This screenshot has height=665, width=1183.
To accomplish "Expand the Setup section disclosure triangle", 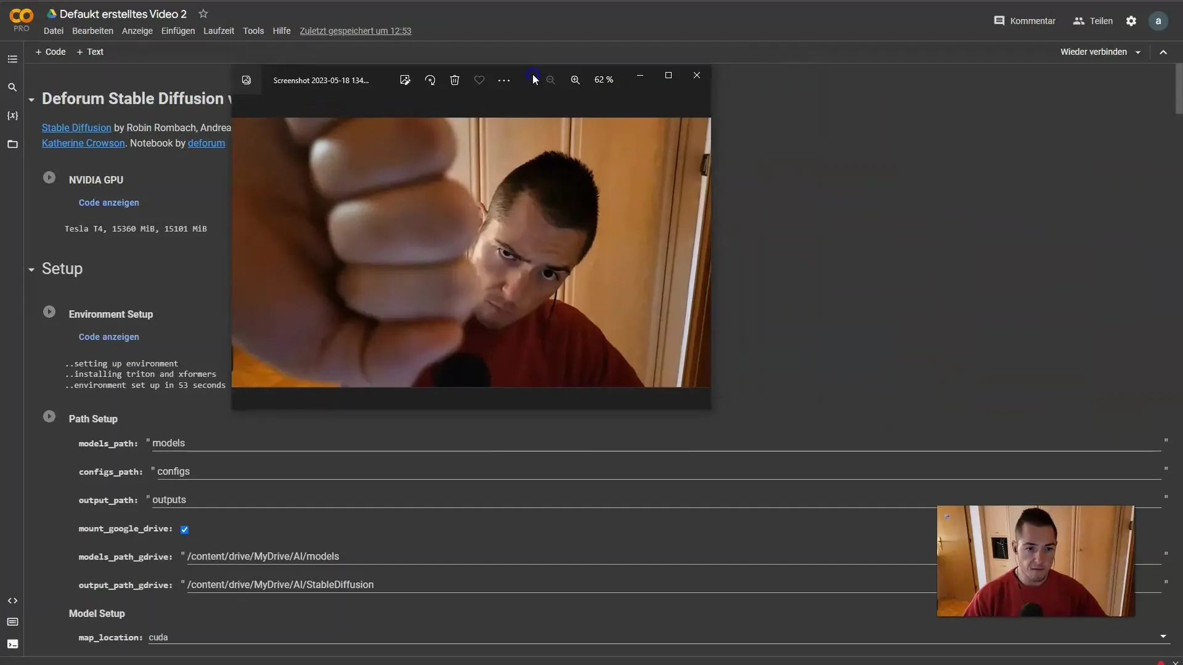I will point(30,268).
